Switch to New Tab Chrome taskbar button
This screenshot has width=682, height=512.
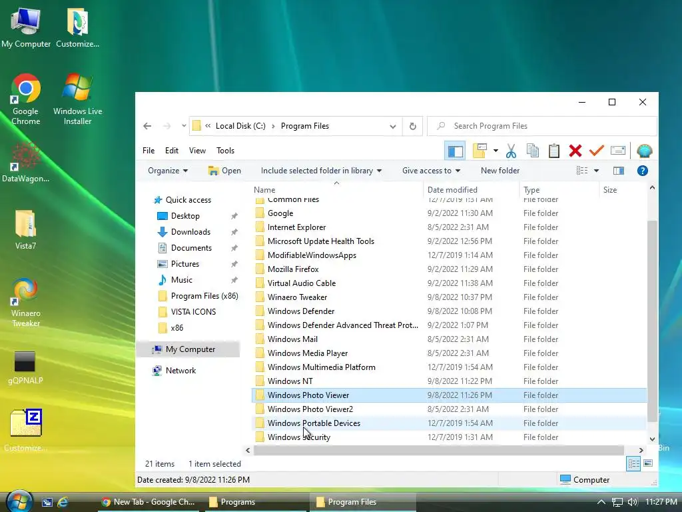coord(148,502)
